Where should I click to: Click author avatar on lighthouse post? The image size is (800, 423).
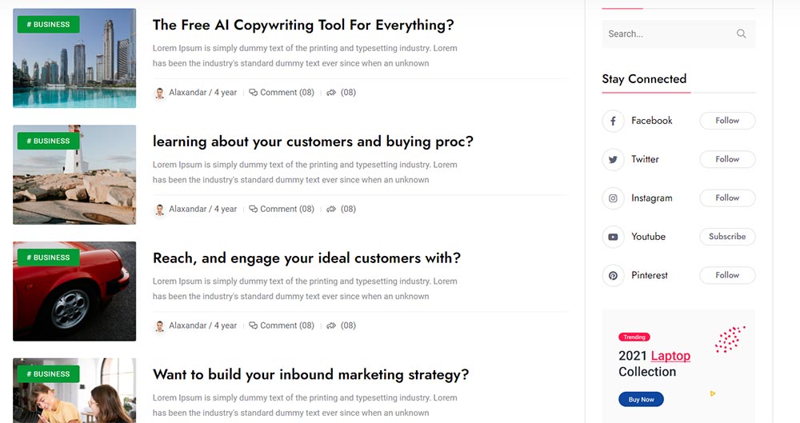tap(160, 210)
